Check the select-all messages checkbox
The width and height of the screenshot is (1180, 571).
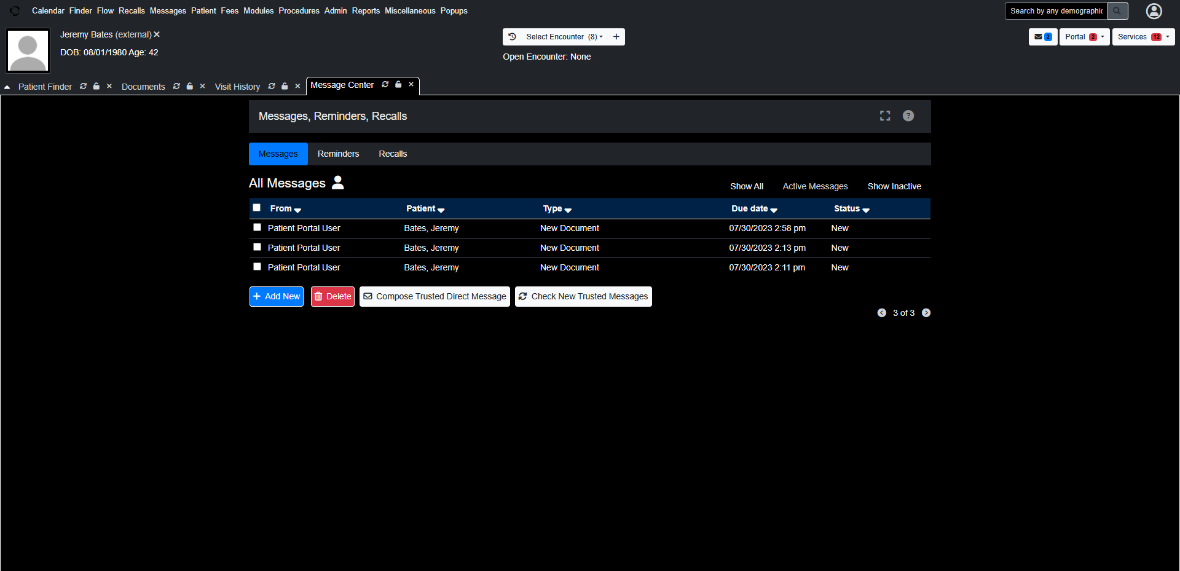tap(256, 207)
